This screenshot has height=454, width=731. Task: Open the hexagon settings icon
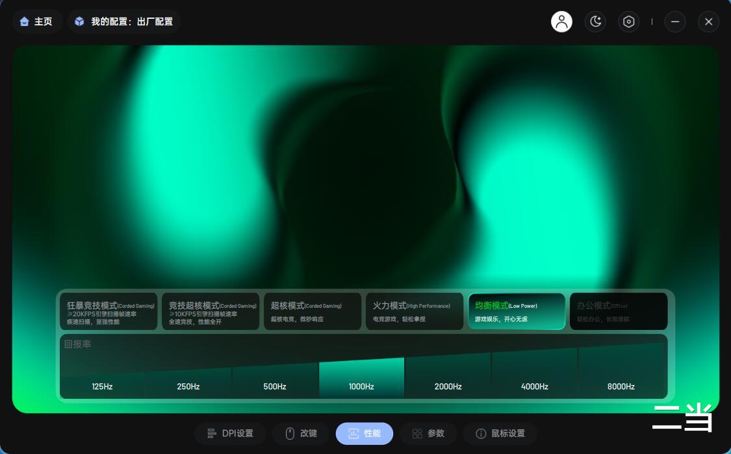tap(628, 21)
